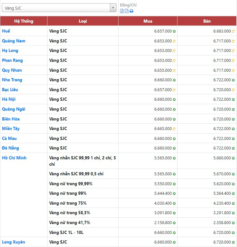Click the Hệ Thống column header
237x247 pixels.
pos(24,21)
